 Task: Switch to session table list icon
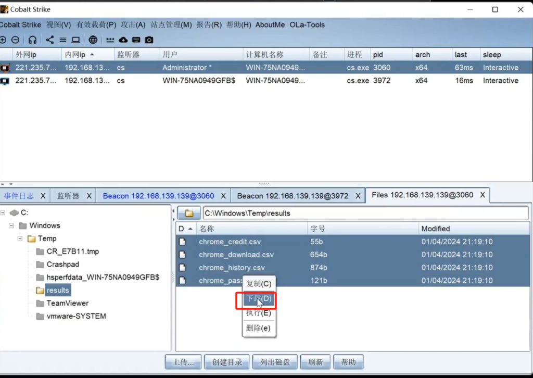click(63, 40)
